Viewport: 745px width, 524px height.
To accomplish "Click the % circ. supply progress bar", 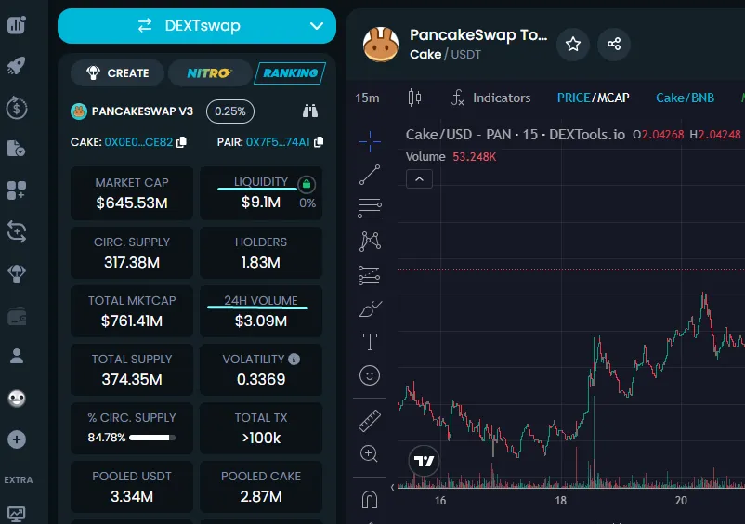I will click(x=152, y=438).
